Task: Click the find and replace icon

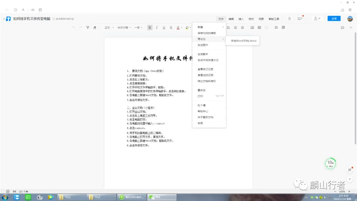Action: click(x=276, y=27)
